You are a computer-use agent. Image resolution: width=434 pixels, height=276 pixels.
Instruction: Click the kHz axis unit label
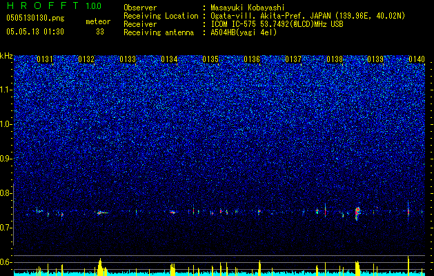click(x=6, y=56)
